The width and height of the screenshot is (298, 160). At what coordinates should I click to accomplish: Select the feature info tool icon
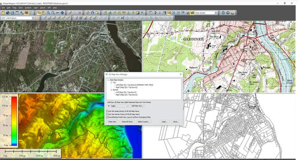(92, 13)
